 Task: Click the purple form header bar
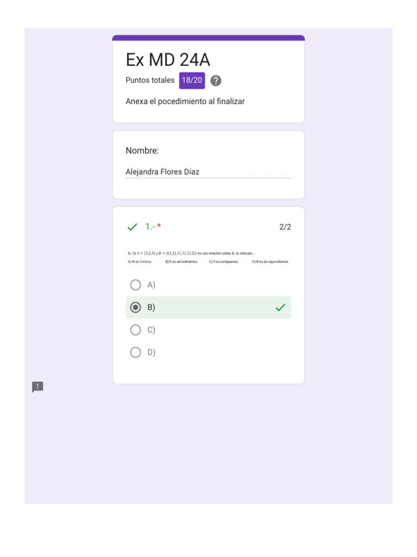[x=208, y=38]
